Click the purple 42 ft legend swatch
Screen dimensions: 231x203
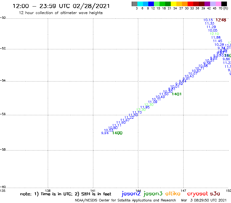[x=207, y=4]
